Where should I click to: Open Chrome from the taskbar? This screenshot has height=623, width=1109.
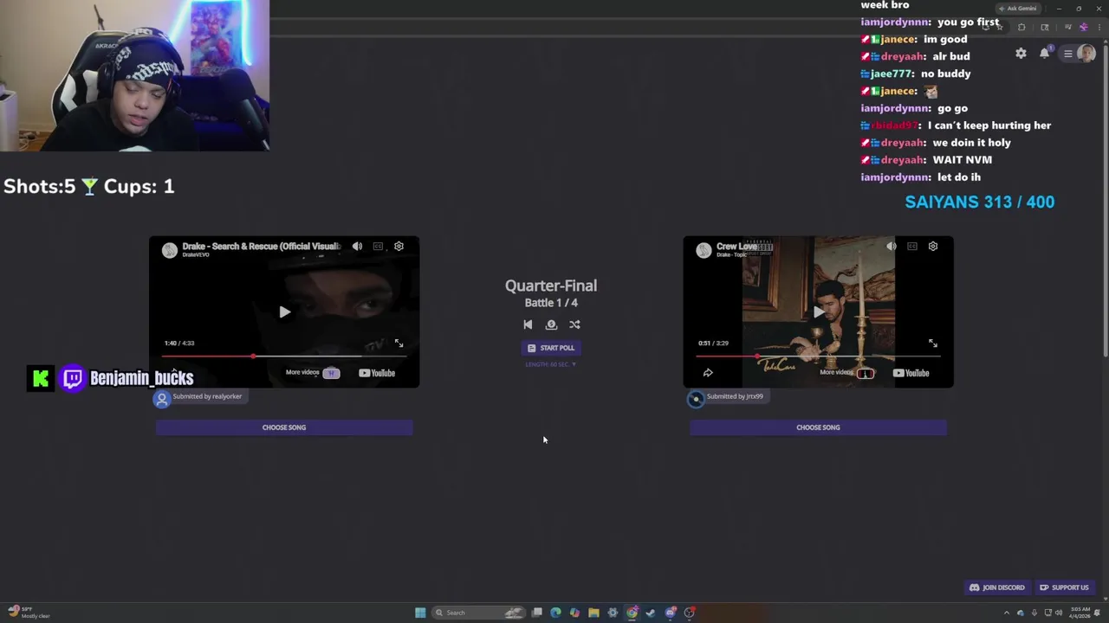(x=632, y=613)
